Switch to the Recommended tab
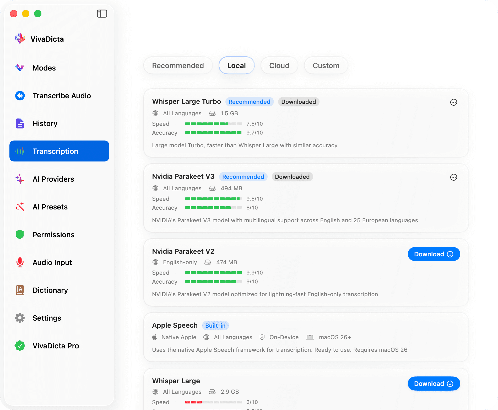 click(178, 66)
